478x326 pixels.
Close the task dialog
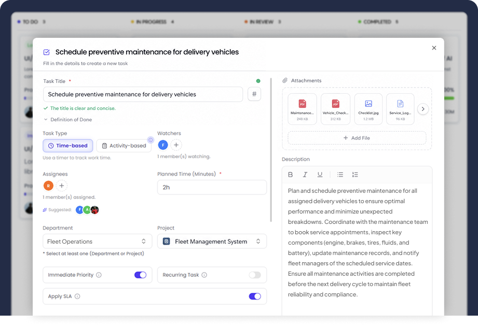434,48
